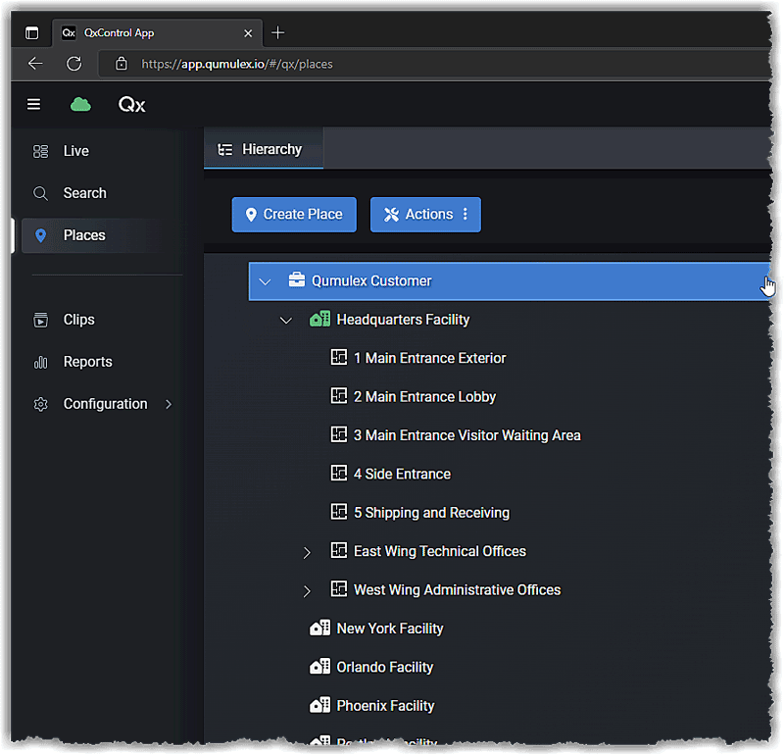
Task: Click the New York Facility building icon
Action: pos(320,628)
